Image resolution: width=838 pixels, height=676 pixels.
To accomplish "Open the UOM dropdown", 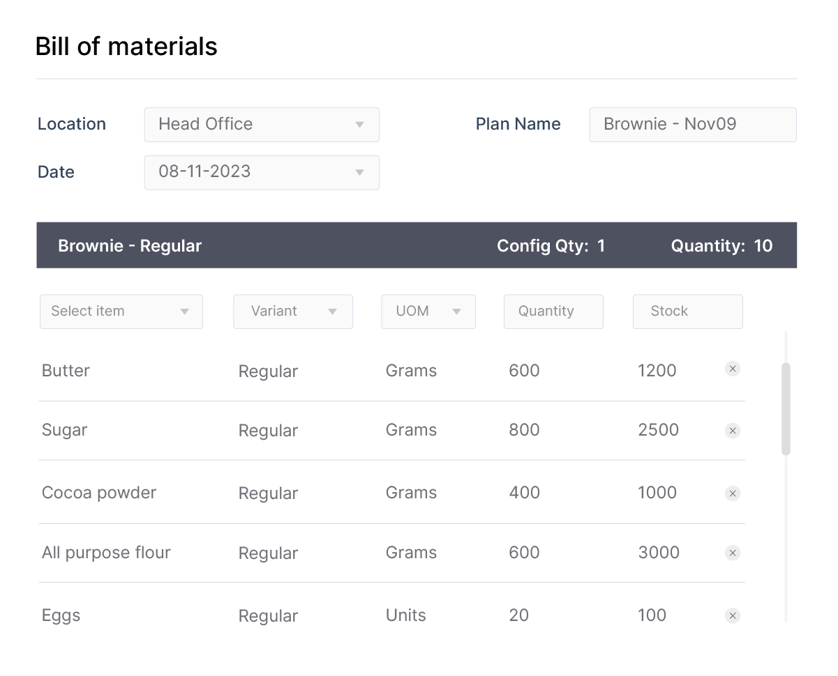I will point(428,312).
